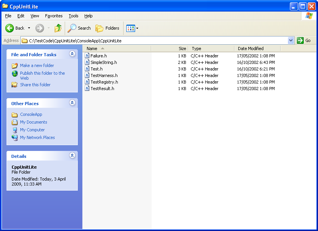Collapse the File and Folder Tasks panel
Image resolution: width=318 pixels, height=231 pixels.
pyautogui.click(x=72, y=54)
